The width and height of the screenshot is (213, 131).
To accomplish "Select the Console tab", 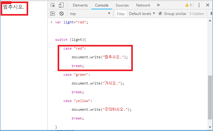I will [102, 5].
